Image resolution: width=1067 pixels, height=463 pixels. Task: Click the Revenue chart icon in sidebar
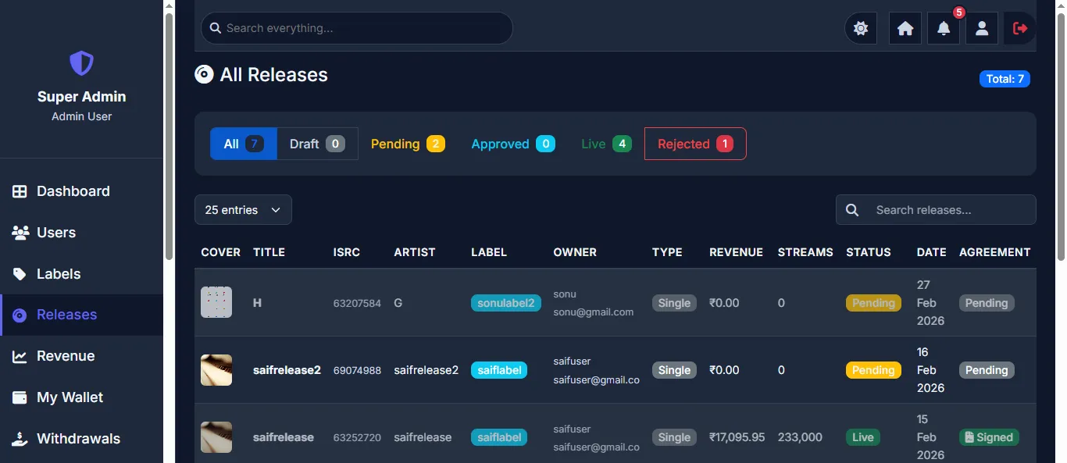tap(20, 356)
